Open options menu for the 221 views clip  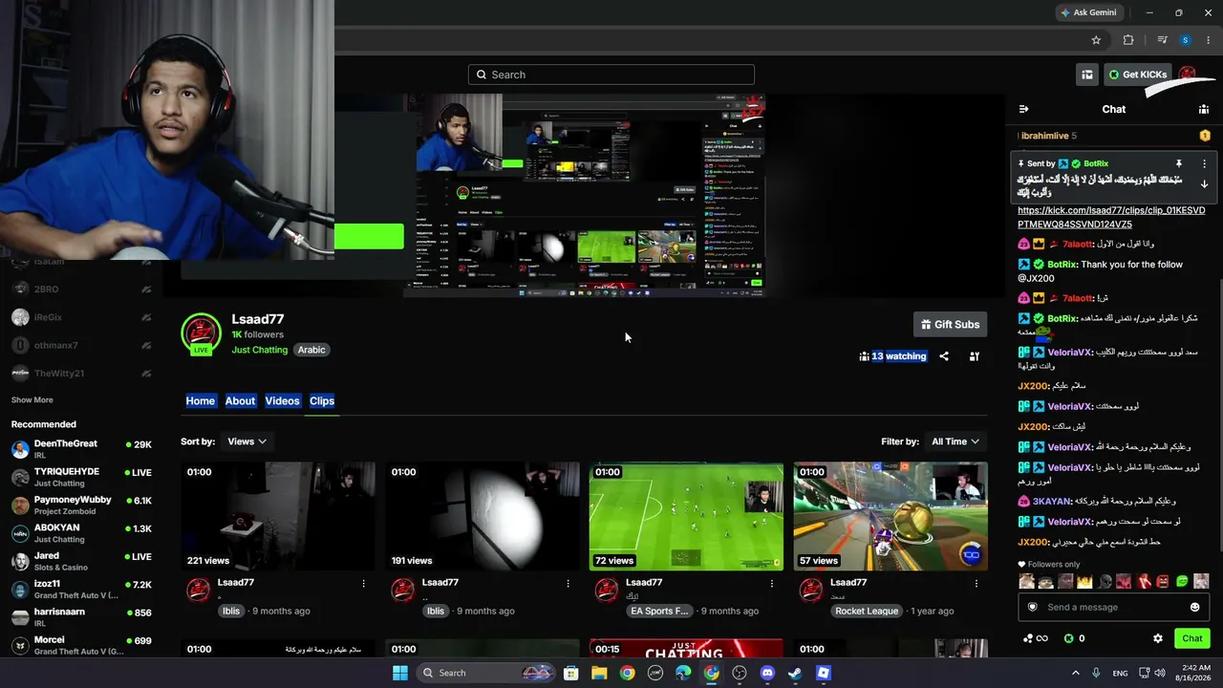[x=363, y=583]
